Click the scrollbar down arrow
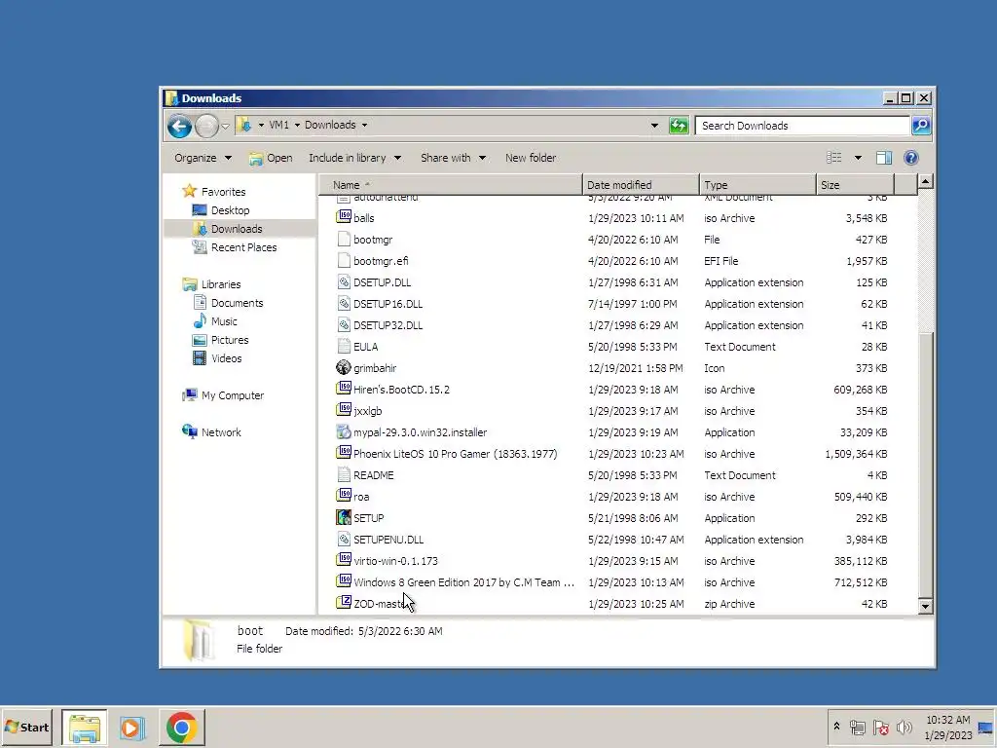This screenshot has width=997, height=748. [x=925, y=606]
